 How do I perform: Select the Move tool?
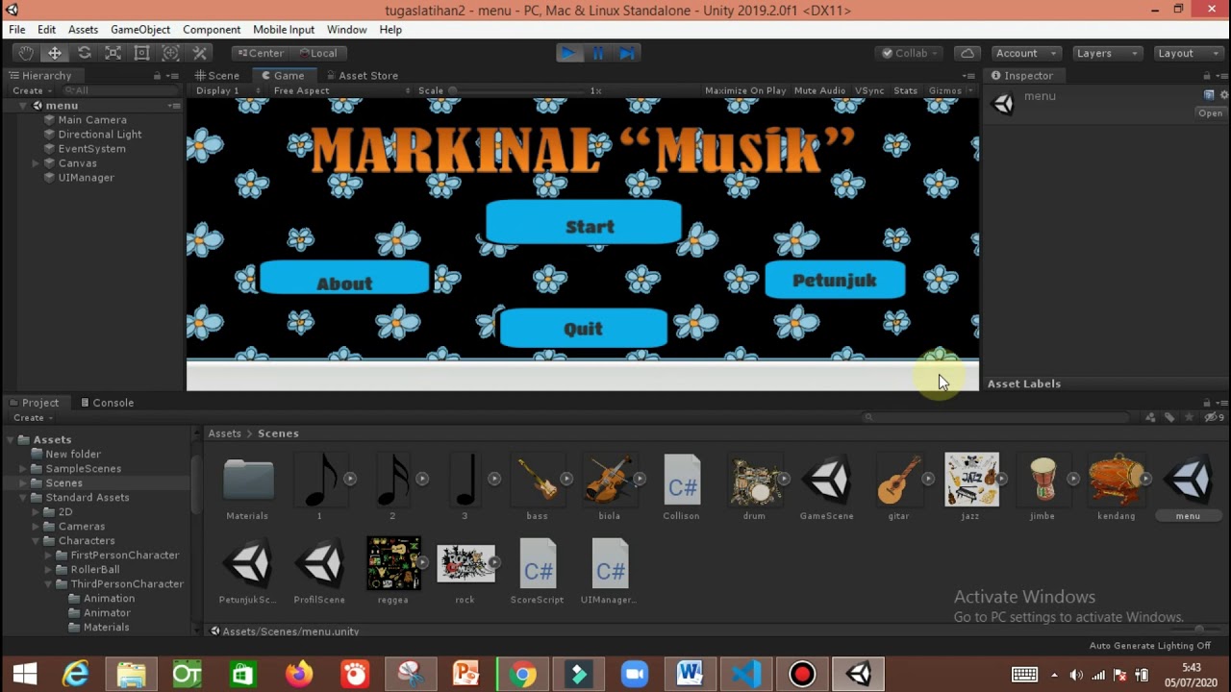click(x=55, y=53)
